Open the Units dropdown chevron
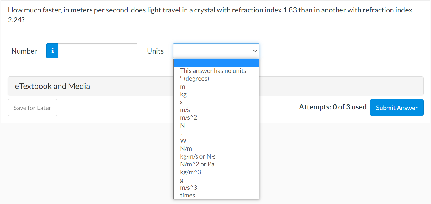This screenshot has width=431, height=204. [255, 51]
